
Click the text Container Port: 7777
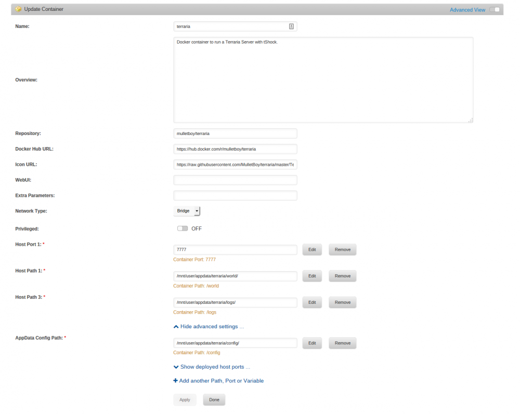[x=194, y=260]
